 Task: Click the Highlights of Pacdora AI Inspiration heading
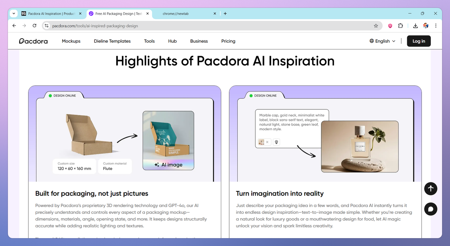pyautogui.click(x=225, y=61)
